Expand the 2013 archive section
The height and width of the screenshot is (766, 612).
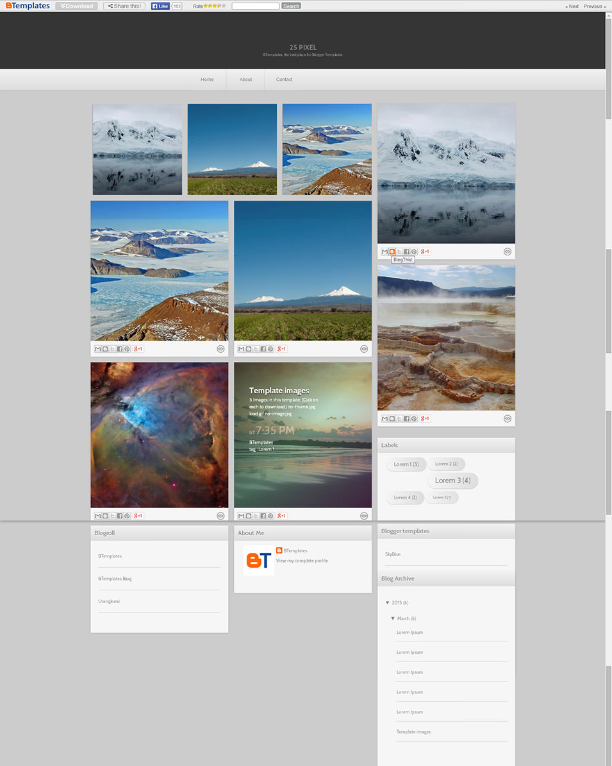tap(387, 602)
